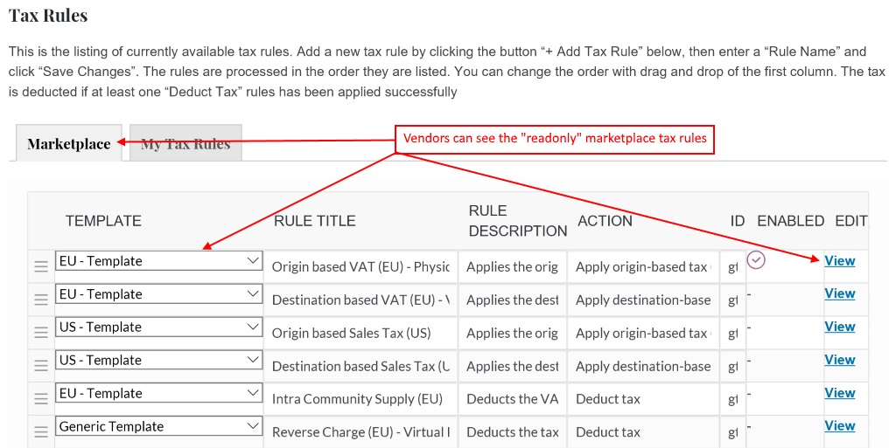Click drag handle of Destination based VAT row
This screenshot has width=896, height=448.
click(x=40, y=300)
